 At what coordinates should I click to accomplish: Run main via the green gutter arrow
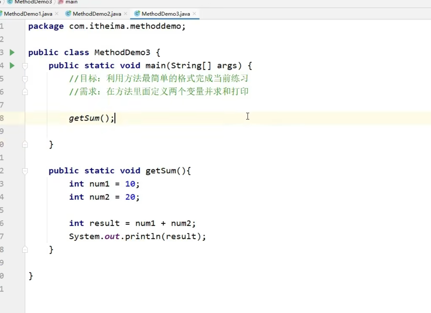pos(12,65)
